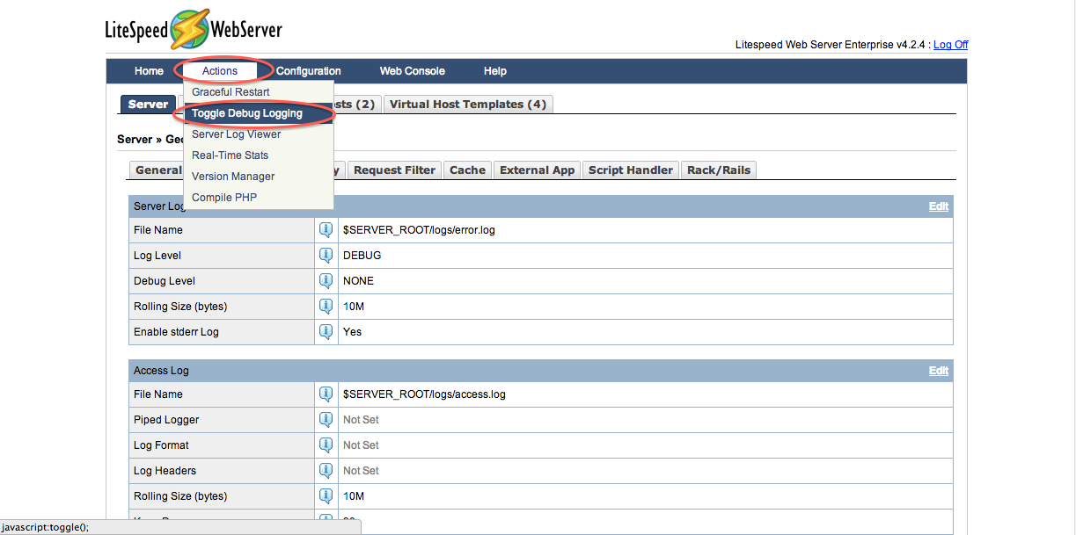The image size is (1076, 535).
Task: Open help icon for Server Log File Name
Action: point(326,230)
